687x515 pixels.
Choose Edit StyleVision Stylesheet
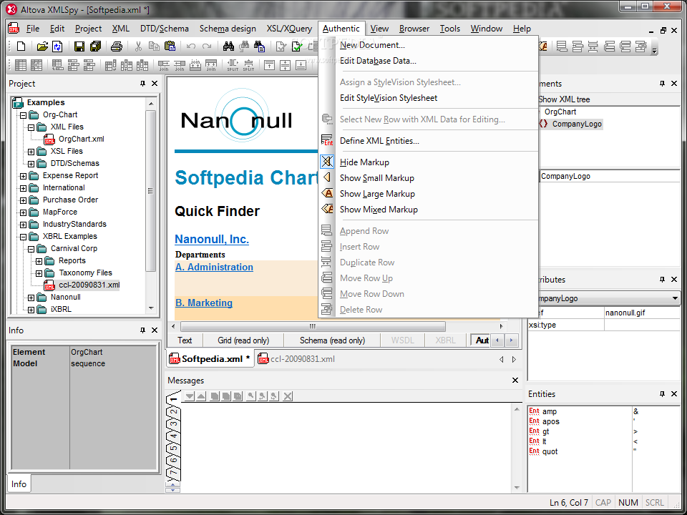point(389,98)
